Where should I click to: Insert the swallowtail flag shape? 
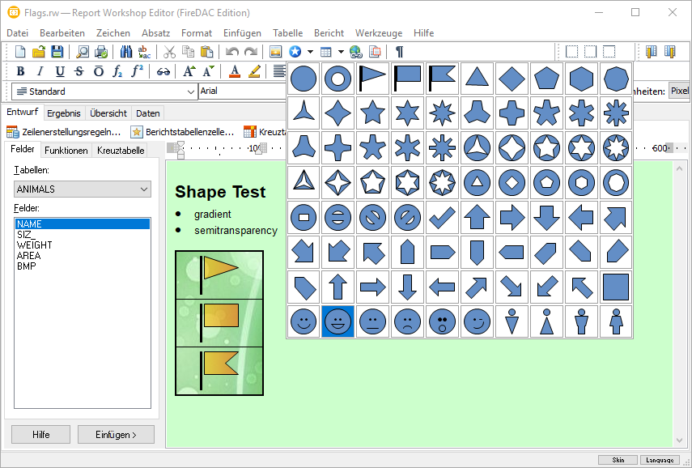(442, 79)
